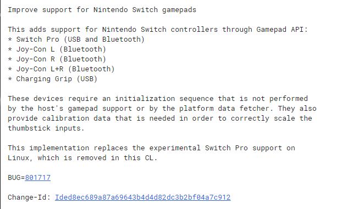Select the 'Joy-Con L+R (Bluetooth)' bullet
The image size is (359, 209).
click(x=61, y=69)
